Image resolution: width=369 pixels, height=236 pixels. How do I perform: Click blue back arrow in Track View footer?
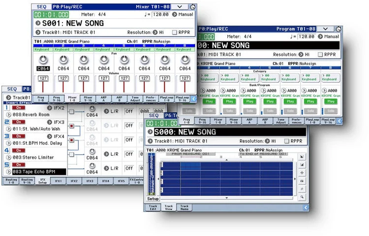[306, 207]
